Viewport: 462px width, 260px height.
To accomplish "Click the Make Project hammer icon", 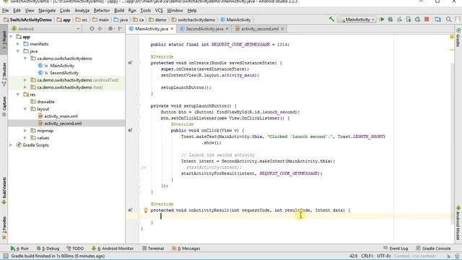I will point(331,19).
